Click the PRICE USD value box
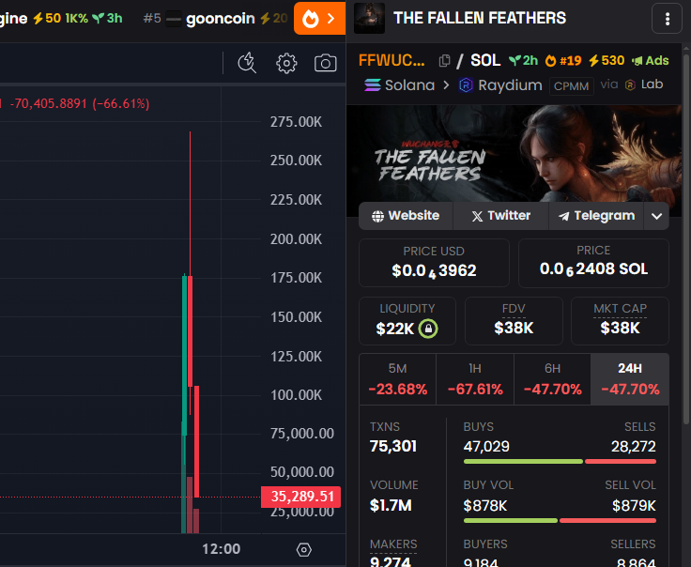The height and width of the screenshot is (567, 691). (434, 263)
